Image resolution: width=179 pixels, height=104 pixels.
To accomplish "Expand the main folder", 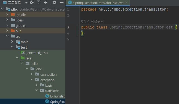I will pos(12,42).
